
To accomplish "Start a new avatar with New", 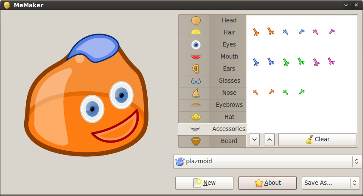I will [204, 183].
